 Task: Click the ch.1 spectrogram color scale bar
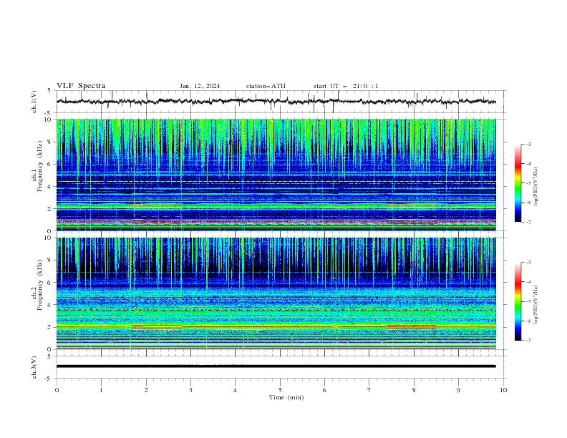coord(518,183)
